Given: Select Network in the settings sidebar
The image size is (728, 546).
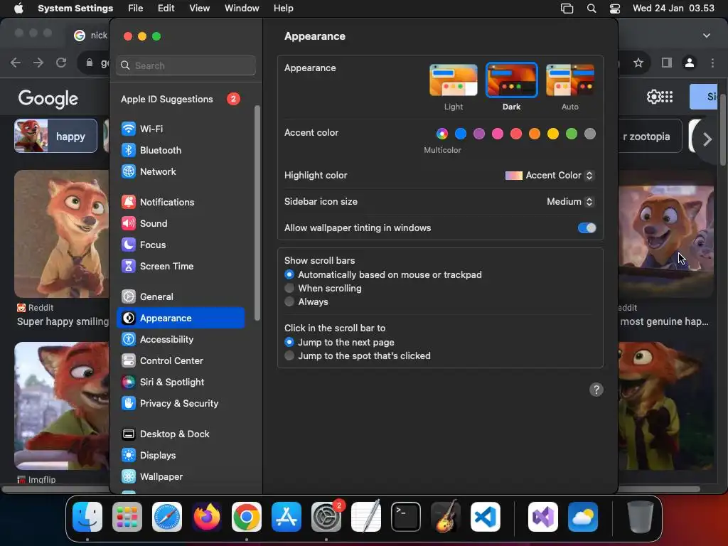Looking at the screenshot, I should 181,171.
